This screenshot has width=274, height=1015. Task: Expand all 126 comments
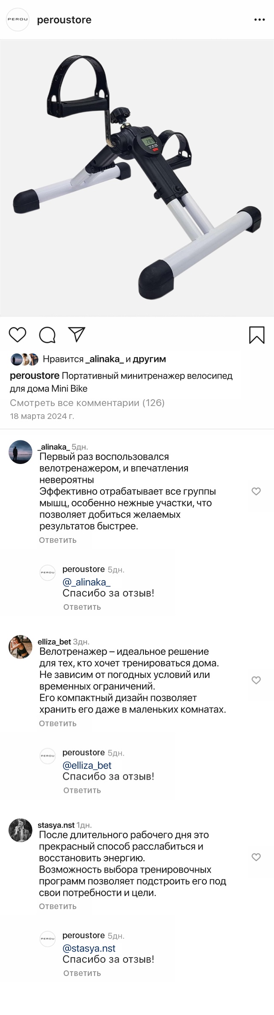(87, 403)
